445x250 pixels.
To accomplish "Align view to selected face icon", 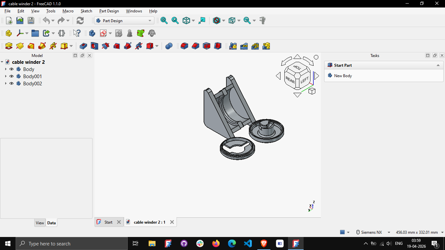I will pos(202,21).
